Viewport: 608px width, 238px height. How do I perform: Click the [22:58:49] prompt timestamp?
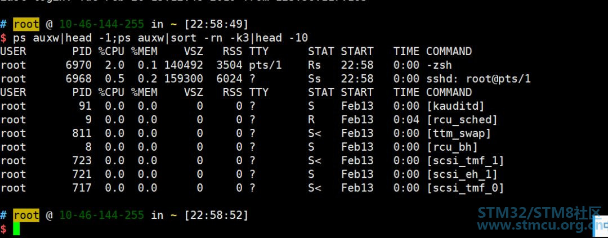[216, 24]
